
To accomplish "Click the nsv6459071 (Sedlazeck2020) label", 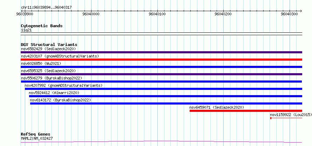I will (x=217, y=107).
